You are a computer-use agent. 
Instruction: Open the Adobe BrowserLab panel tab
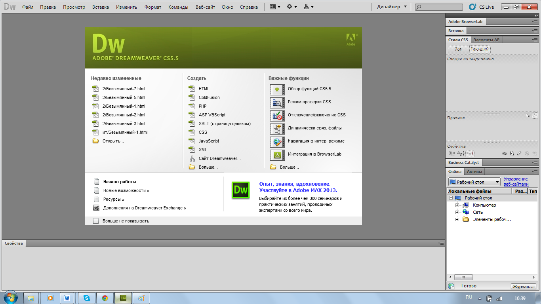[x=465, y=22]
